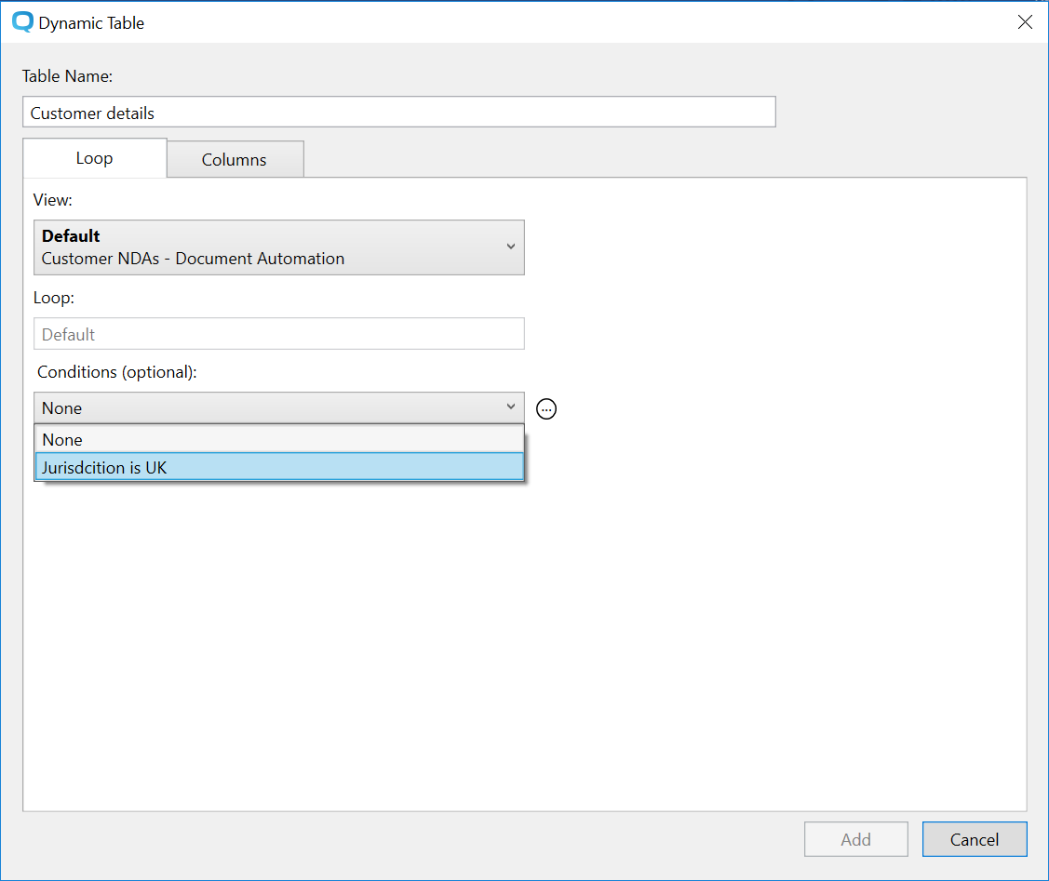Select the 'Jurisdcition is UK' condition
This screenshot has width=1049, height=881.
(278, 467)
